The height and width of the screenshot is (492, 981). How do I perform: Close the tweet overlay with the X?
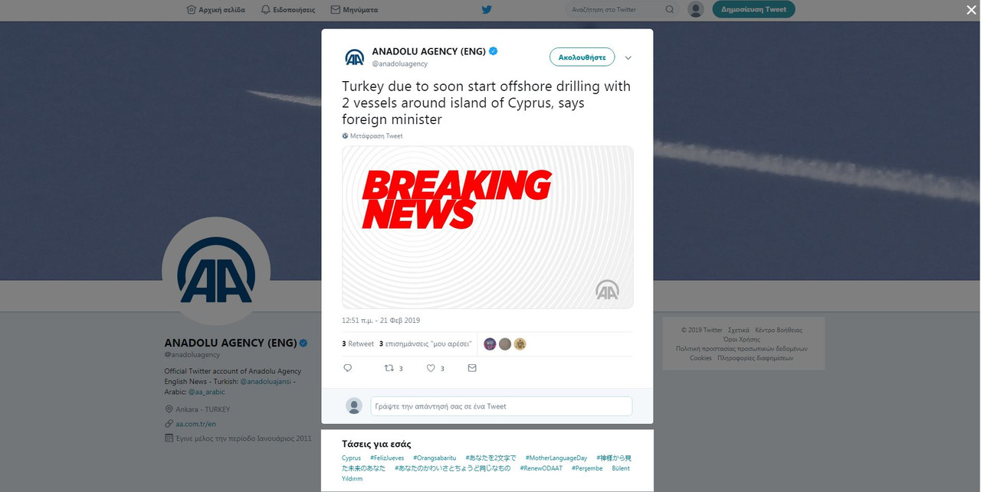(971, 9)
